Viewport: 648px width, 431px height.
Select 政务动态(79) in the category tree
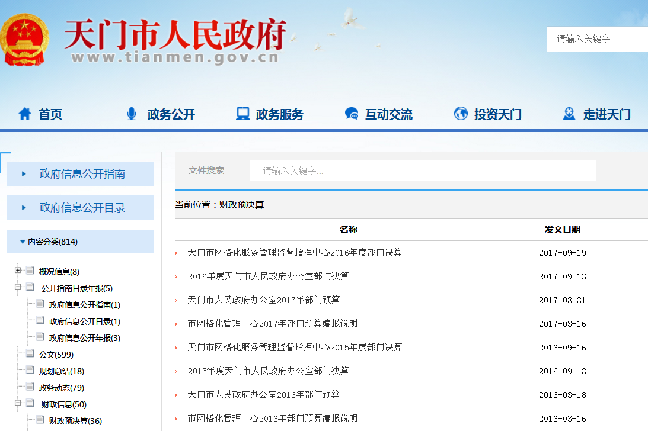click(x=61, y=388)
